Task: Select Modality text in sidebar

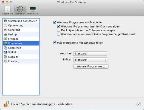Action: tap(13, 57)
